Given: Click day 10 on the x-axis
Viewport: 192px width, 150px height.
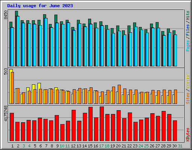Looking at the screenshot, I should pos(62,146).
